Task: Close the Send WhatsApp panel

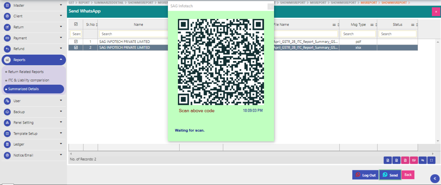Action: [x=436, y=12]
